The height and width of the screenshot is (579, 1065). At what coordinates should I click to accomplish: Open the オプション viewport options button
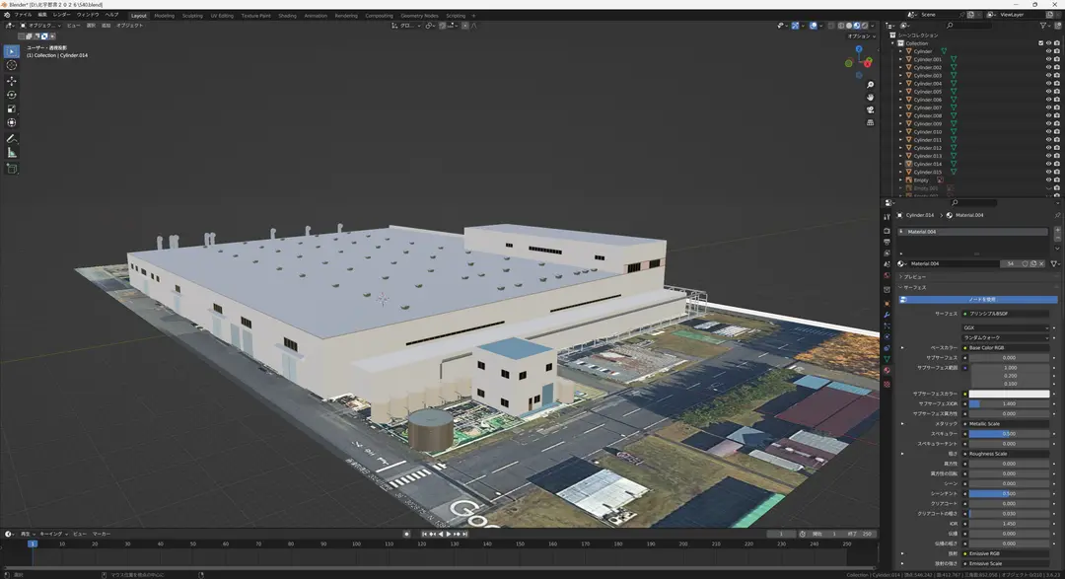coord(861,36)
